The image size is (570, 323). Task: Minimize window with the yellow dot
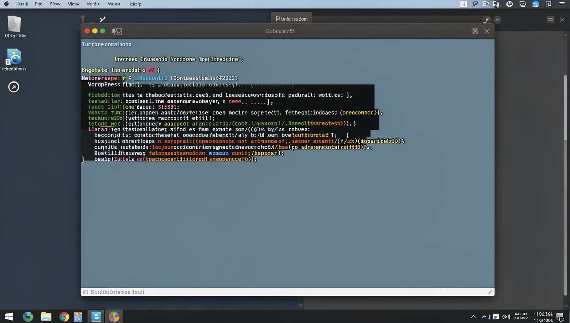(95, 31)
